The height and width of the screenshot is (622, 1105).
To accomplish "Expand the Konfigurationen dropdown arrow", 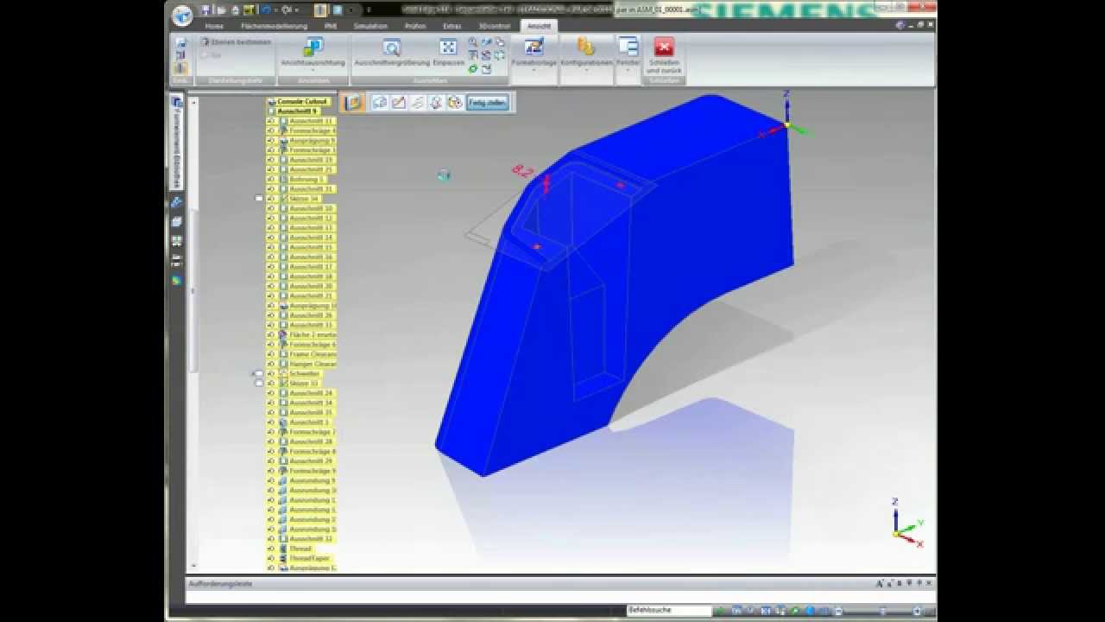I will [x=586, y=70].
